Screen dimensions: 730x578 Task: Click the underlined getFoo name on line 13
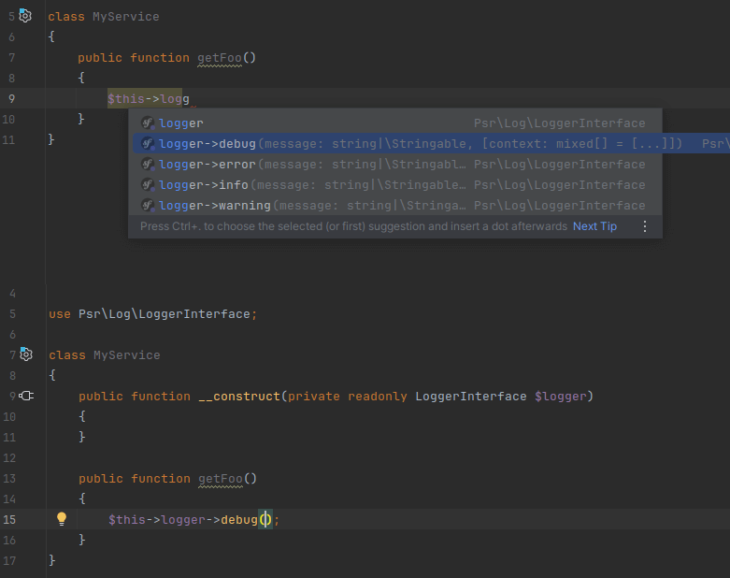coord(220,478)
